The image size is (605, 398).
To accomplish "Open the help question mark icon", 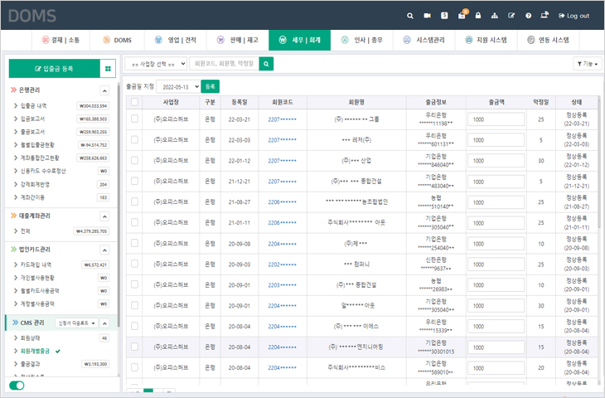I will (x=528, y=16).
